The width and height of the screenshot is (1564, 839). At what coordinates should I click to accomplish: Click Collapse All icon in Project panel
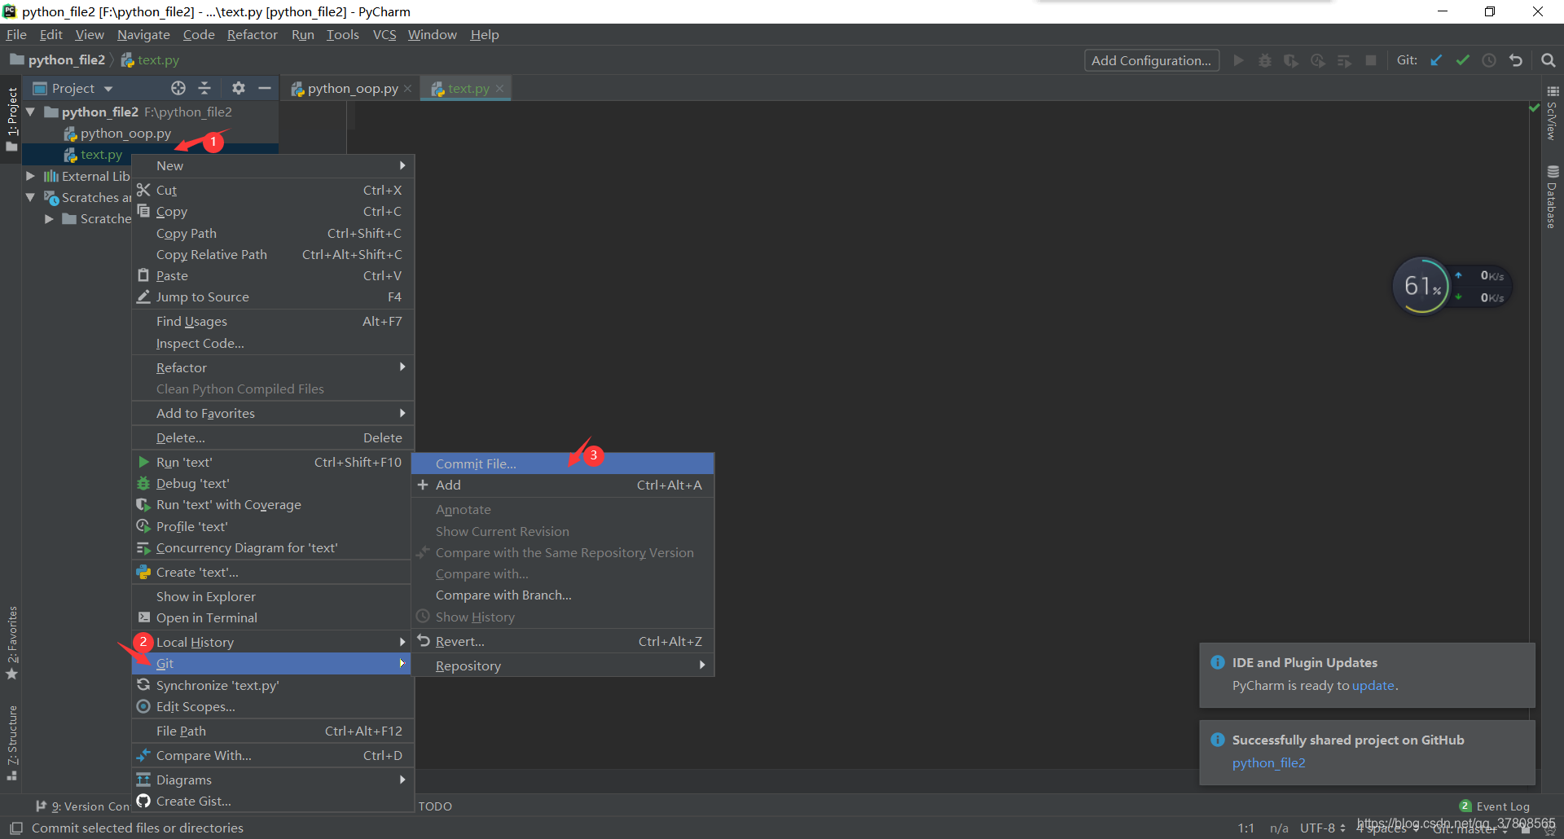click(x=204, y=88)
